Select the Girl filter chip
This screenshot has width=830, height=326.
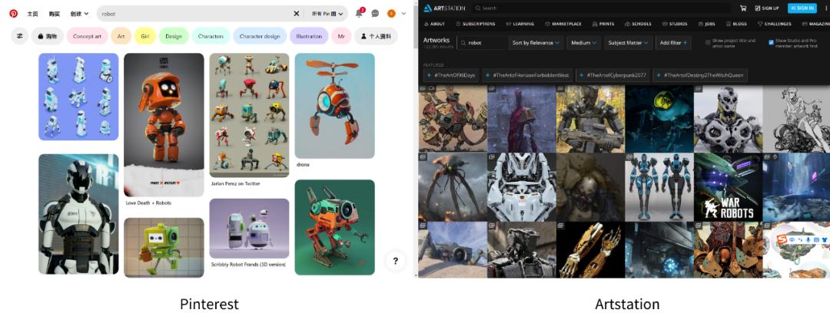tap(145, 36)
